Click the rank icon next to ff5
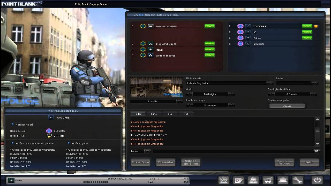331x186 pixels. click(248, 32)
